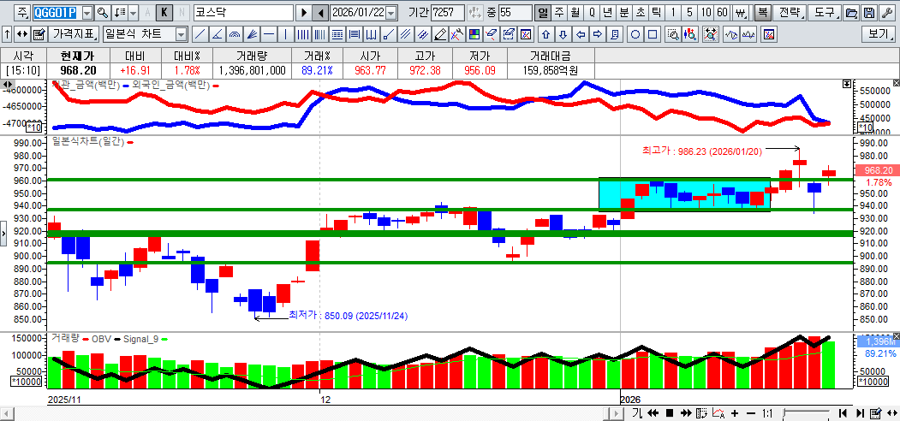Select the rectangle shape drawing tool

coord(653,34)
